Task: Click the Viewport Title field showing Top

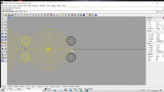Action: 160,22
